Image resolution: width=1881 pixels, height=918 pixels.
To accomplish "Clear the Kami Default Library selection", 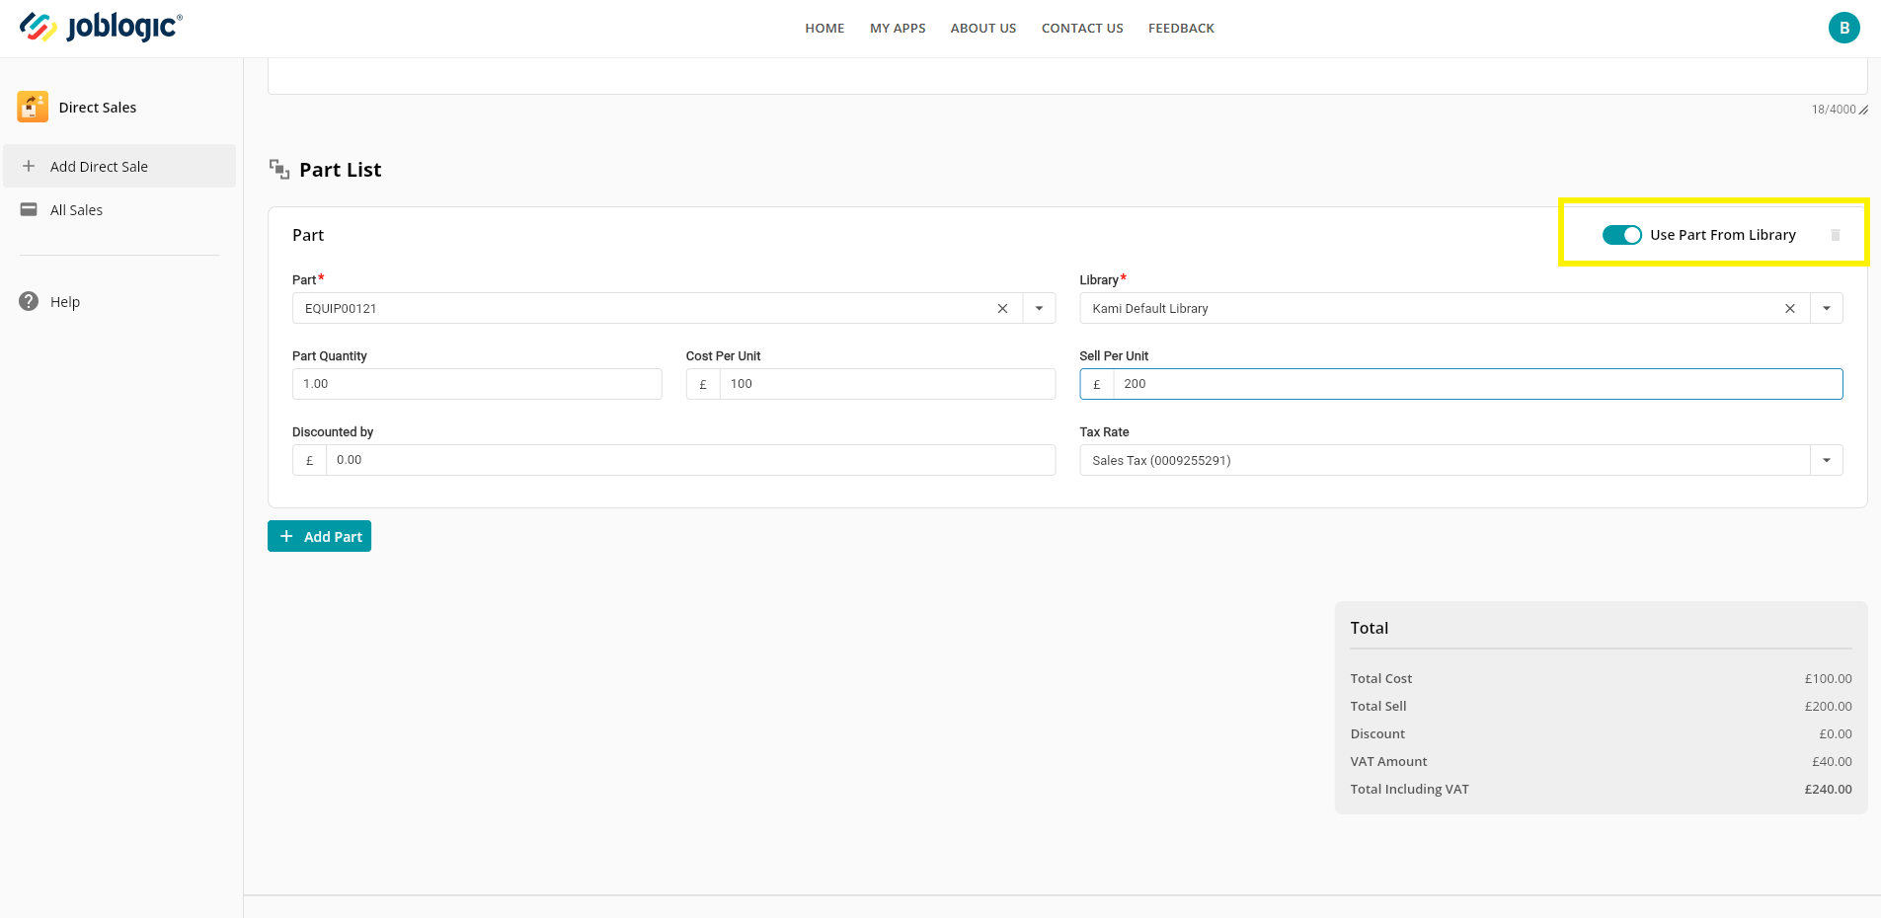I will tap(1789, 308).
